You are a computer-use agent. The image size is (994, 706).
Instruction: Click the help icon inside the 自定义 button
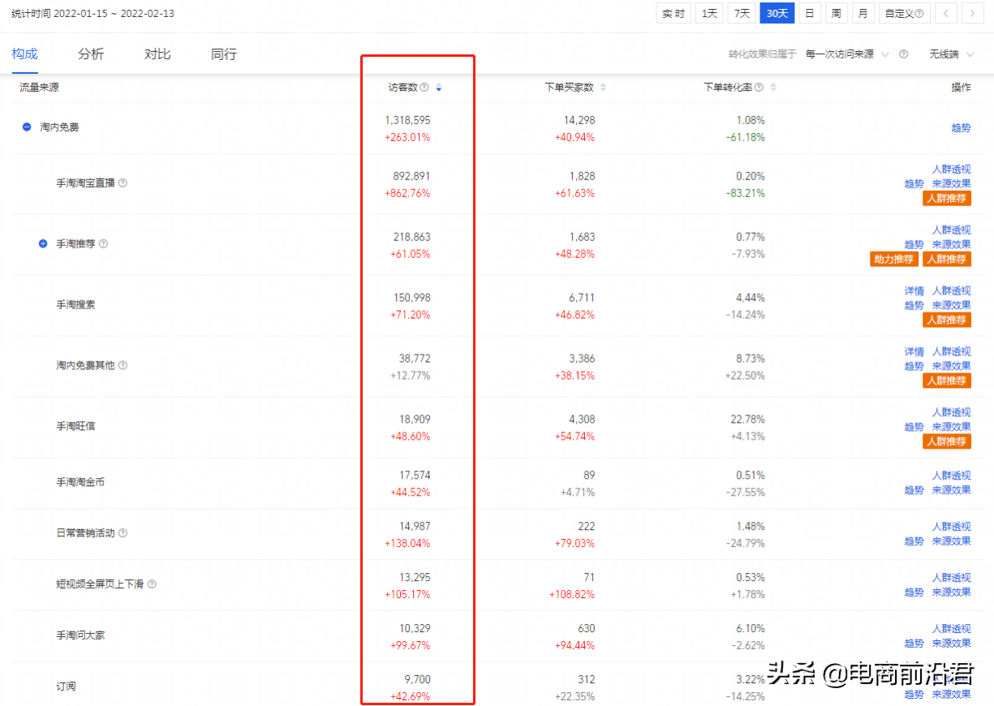pyautogui.click(x=919, y=13)
